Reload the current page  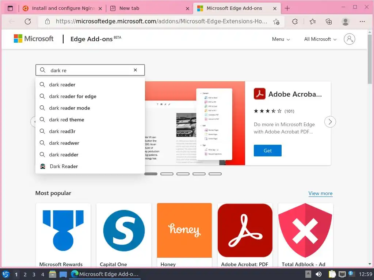28,22
